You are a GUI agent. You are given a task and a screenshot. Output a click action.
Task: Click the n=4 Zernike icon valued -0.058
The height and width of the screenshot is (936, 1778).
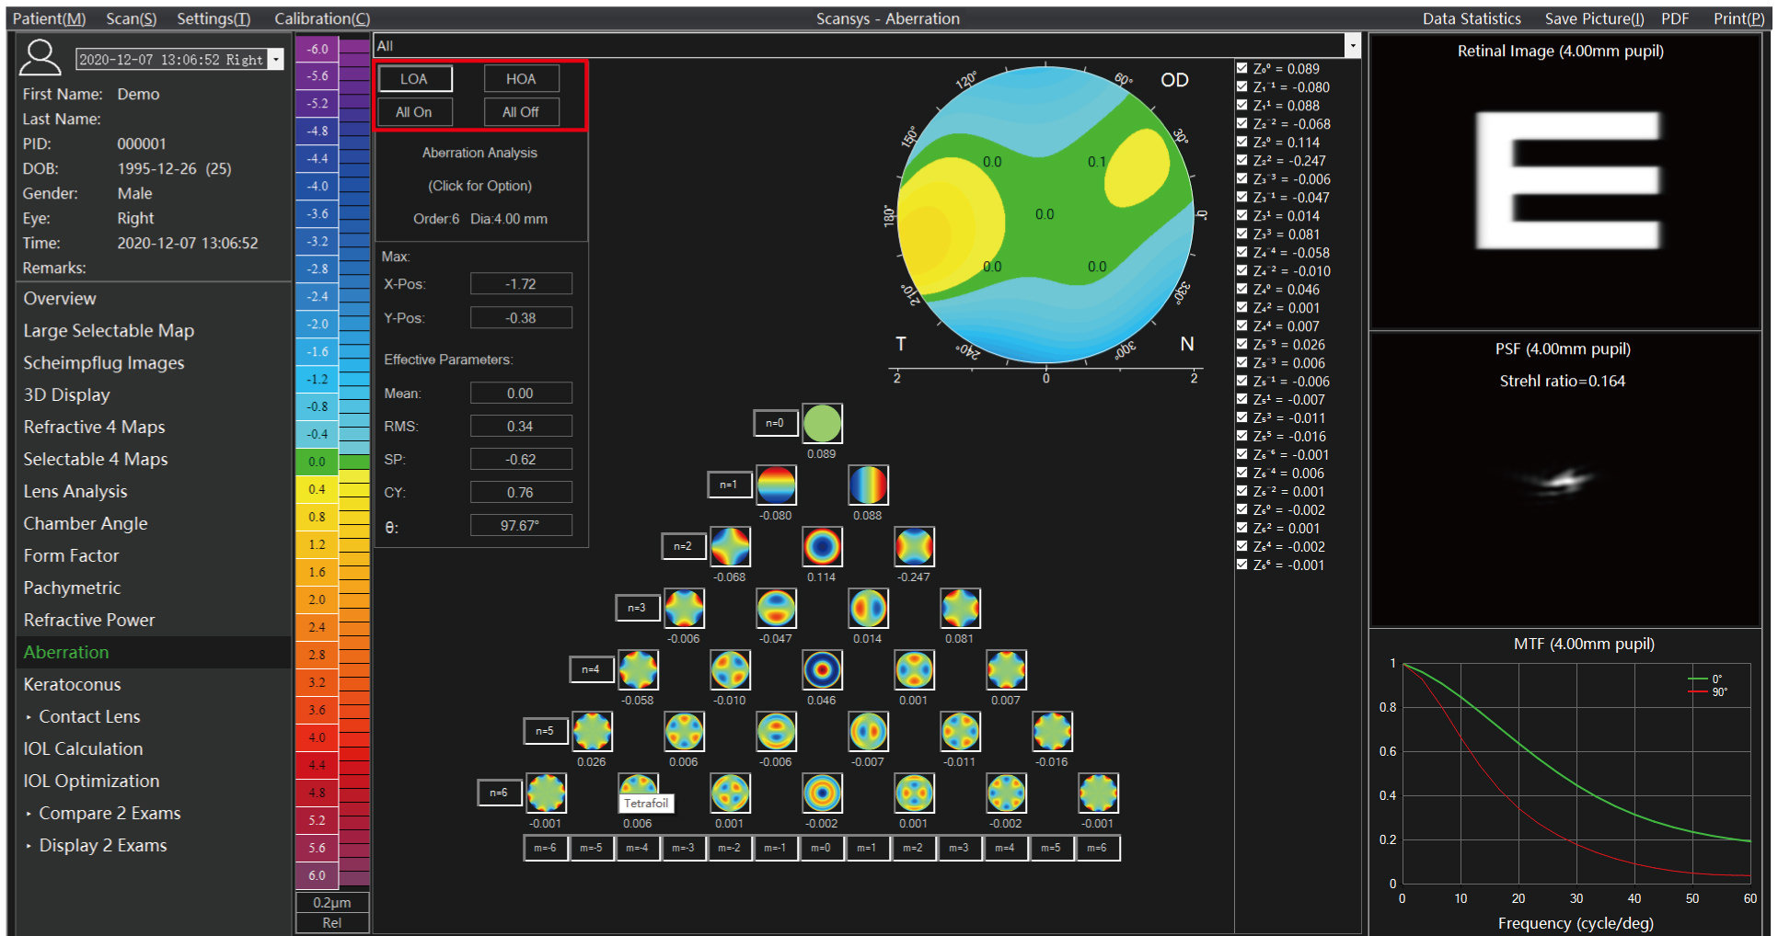[638, 669]
